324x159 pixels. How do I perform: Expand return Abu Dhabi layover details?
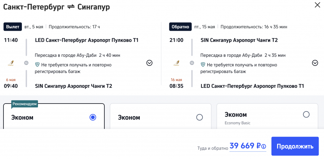(x=315, y=63)
